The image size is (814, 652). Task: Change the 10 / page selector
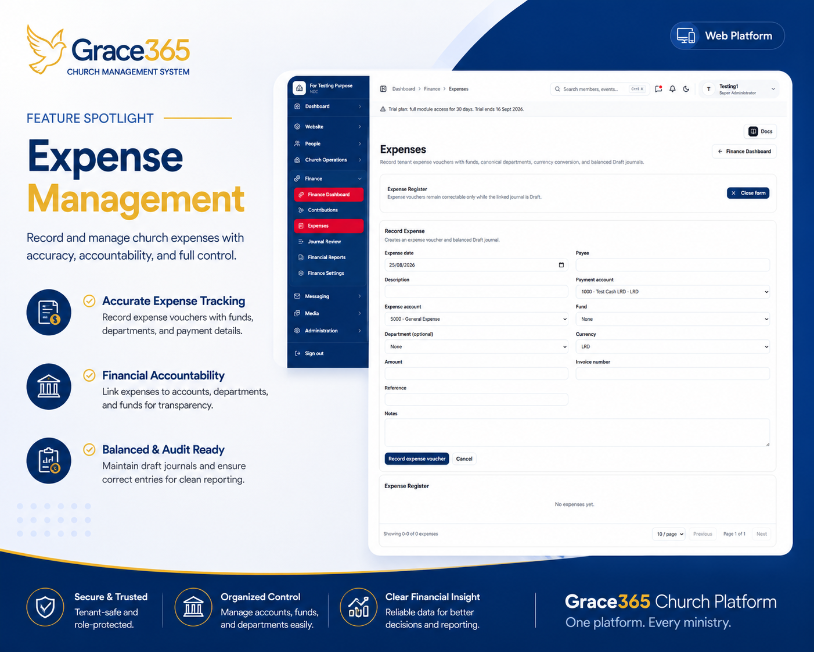click(669, 534)
